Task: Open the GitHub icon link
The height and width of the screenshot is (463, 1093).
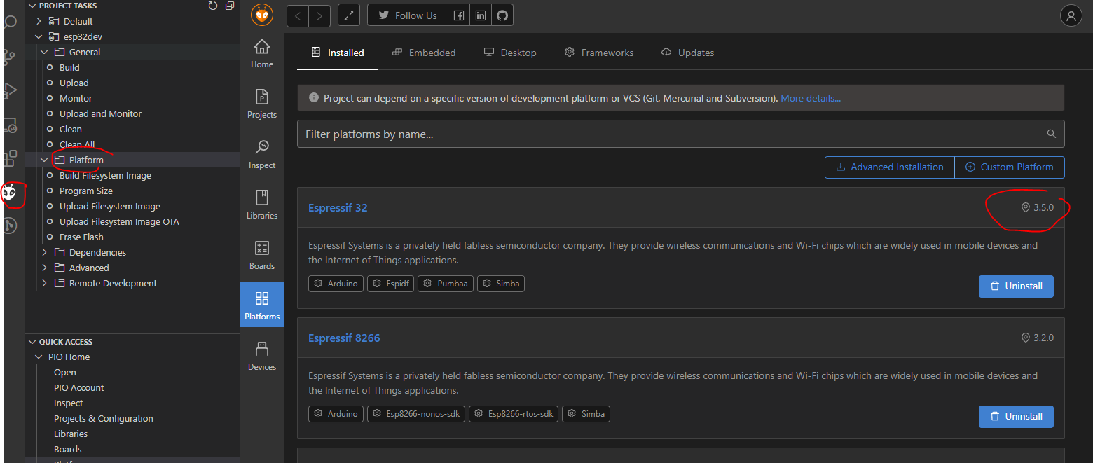Action: tap(502, 15)
